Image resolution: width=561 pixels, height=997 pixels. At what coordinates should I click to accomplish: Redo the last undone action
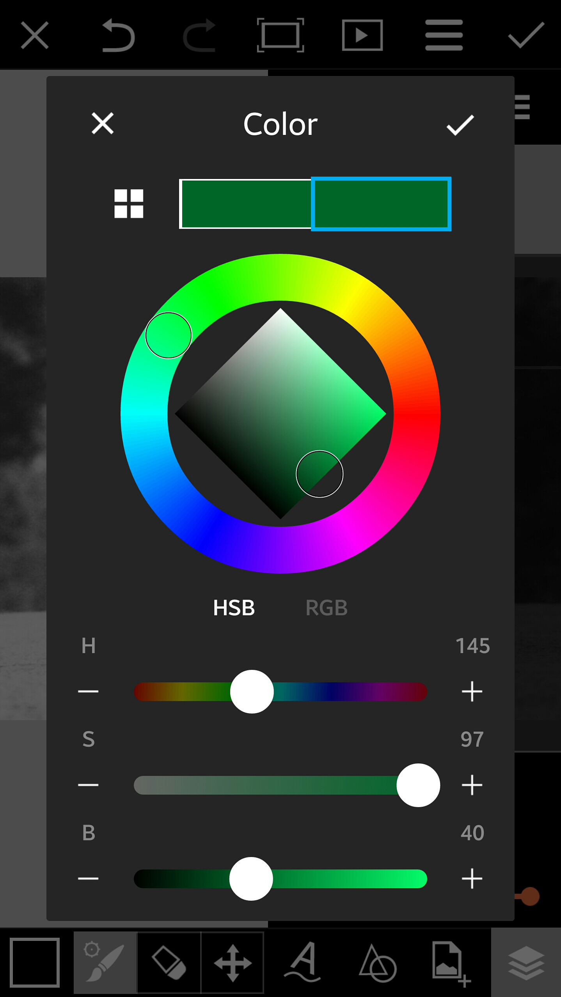click(199, 35)
